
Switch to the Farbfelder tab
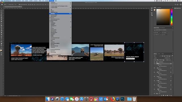click(x=159, y=8)
